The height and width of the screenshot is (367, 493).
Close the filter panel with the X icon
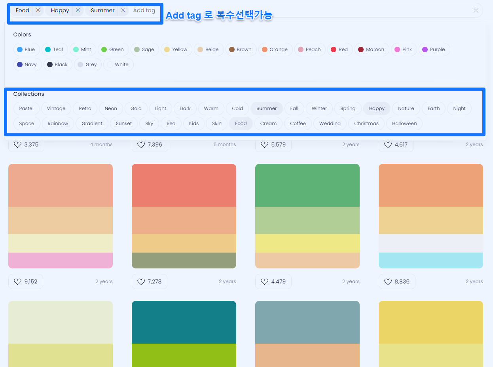click(476, 10)
